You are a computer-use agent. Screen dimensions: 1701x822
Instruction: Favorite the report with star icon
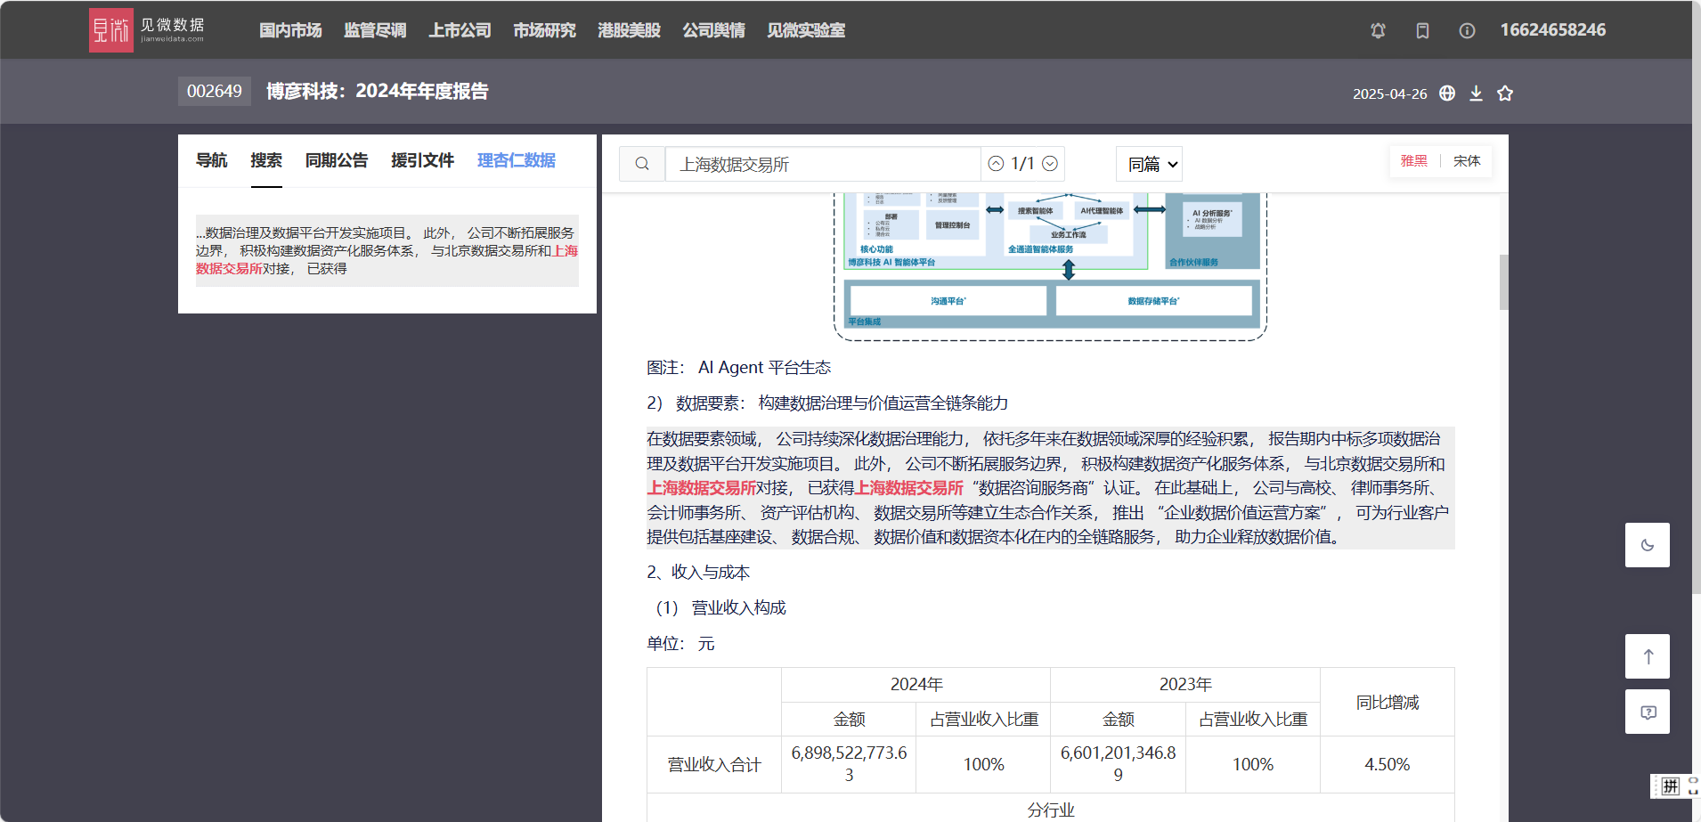[1505, 93]
